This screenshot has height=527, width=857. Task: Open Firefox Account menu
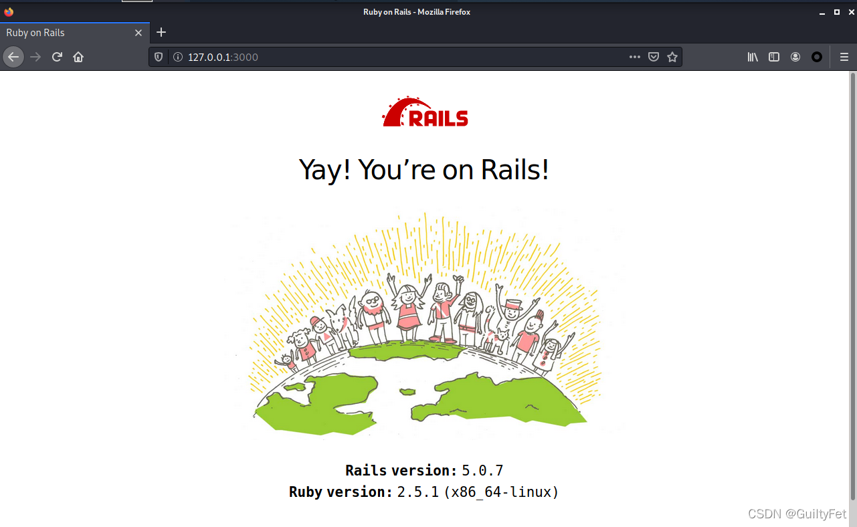pyautogui.click(x=795, y=57)
